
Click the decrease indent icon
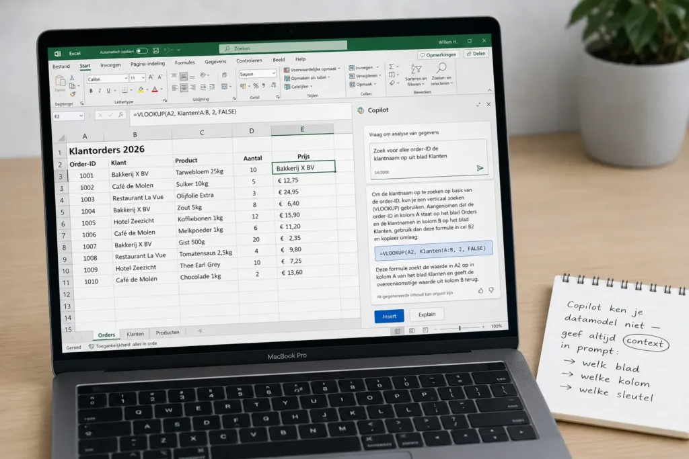pos(203,87)
